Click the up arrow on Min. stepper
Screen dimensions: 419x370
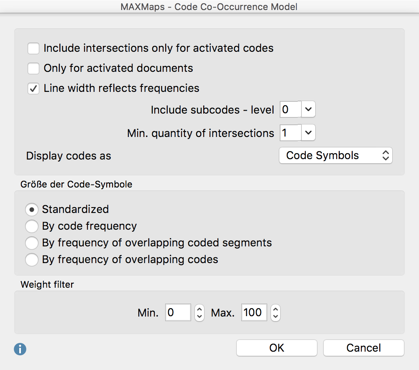[199, 309]
